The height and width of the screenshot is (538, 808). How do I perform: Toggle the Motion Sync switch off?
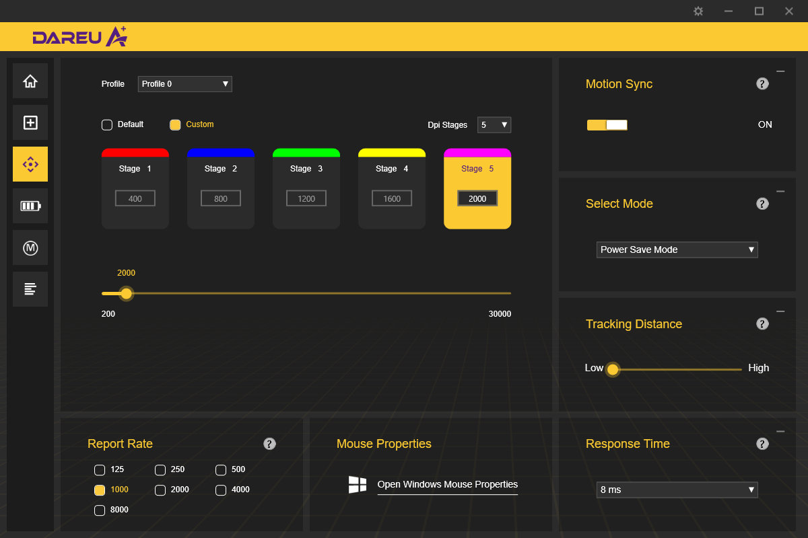coord(607,125)
